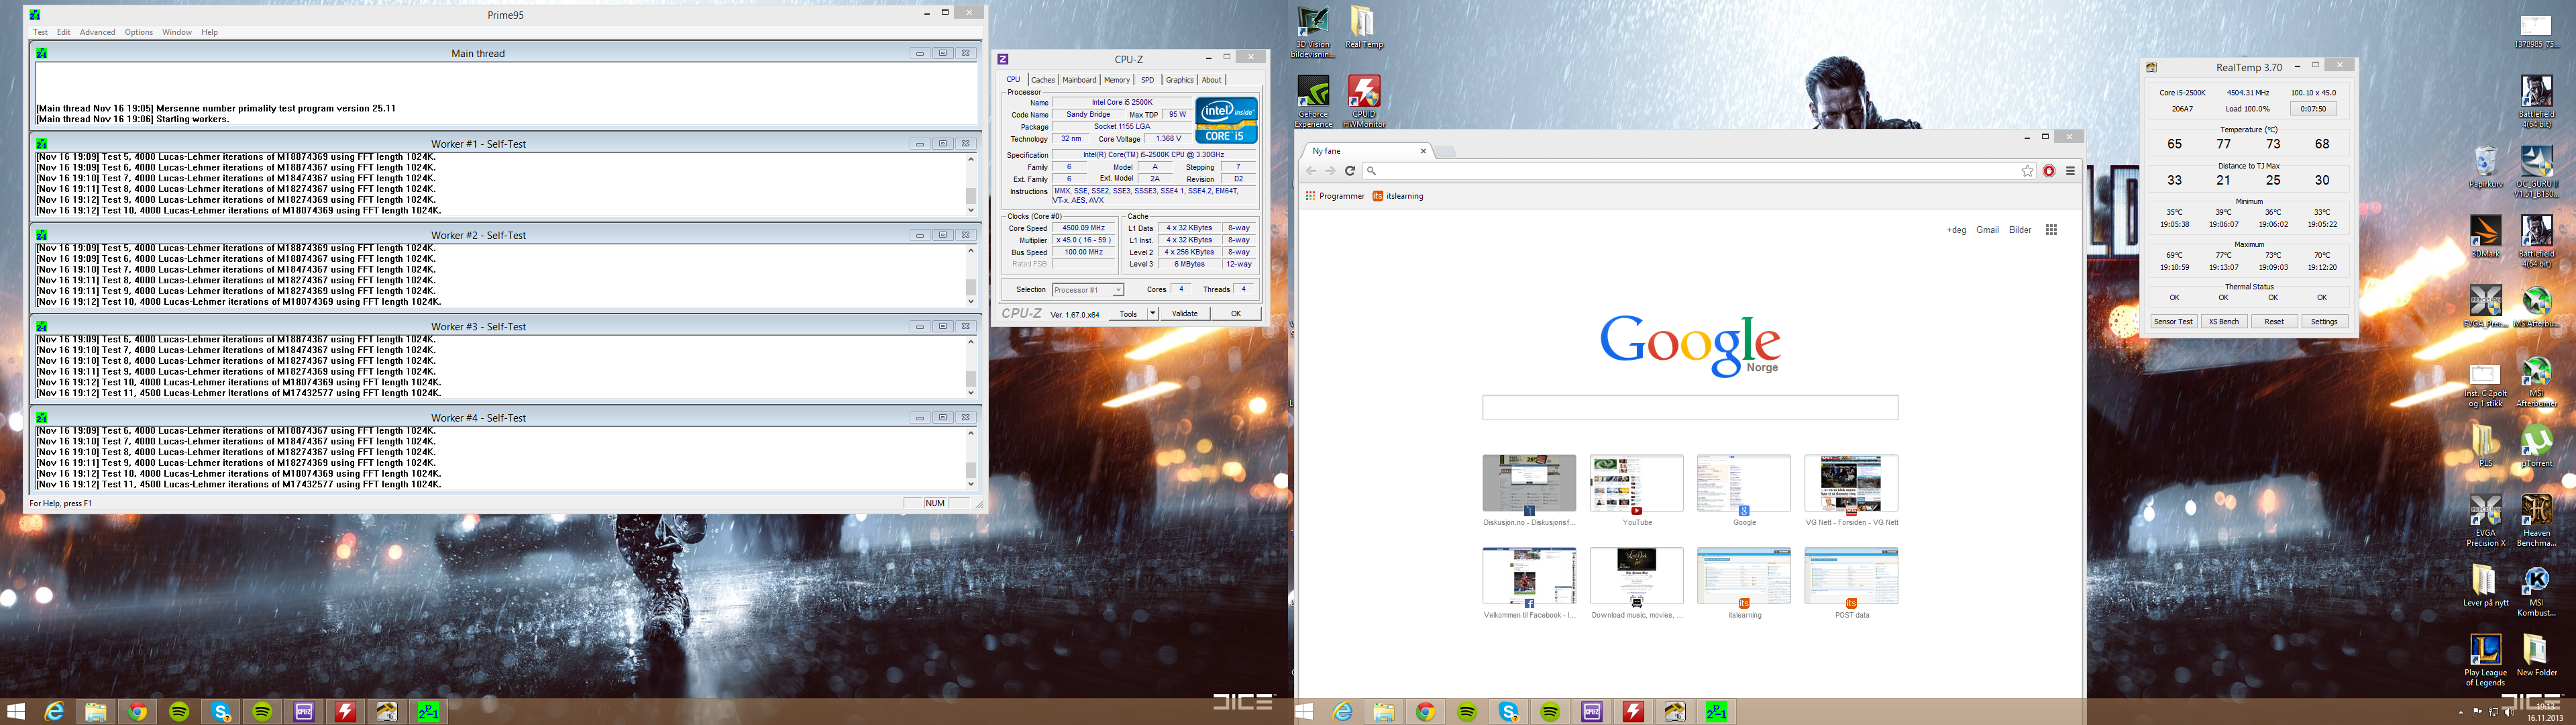This screenshot has width=2576, height=725.
Task: Click the CPU-Z Validate button
Action: pyautogui.click(x=1185, y=313)
